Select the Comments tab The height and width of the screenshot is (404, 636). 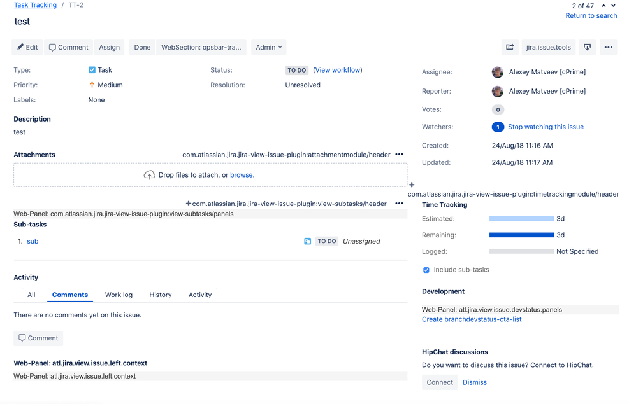click(x=69, y=295)
